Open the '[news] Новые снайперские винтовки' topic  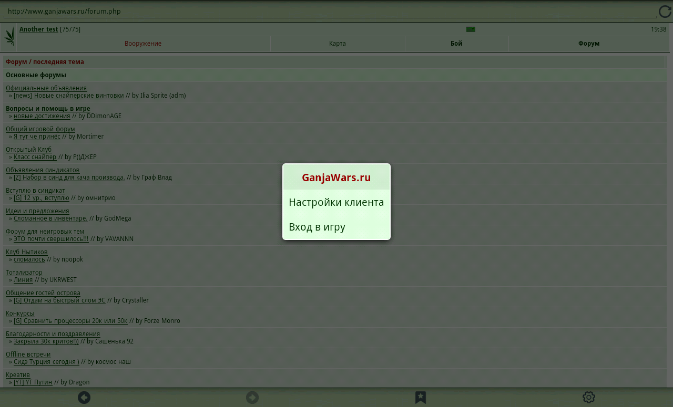(x=69, y=96)
